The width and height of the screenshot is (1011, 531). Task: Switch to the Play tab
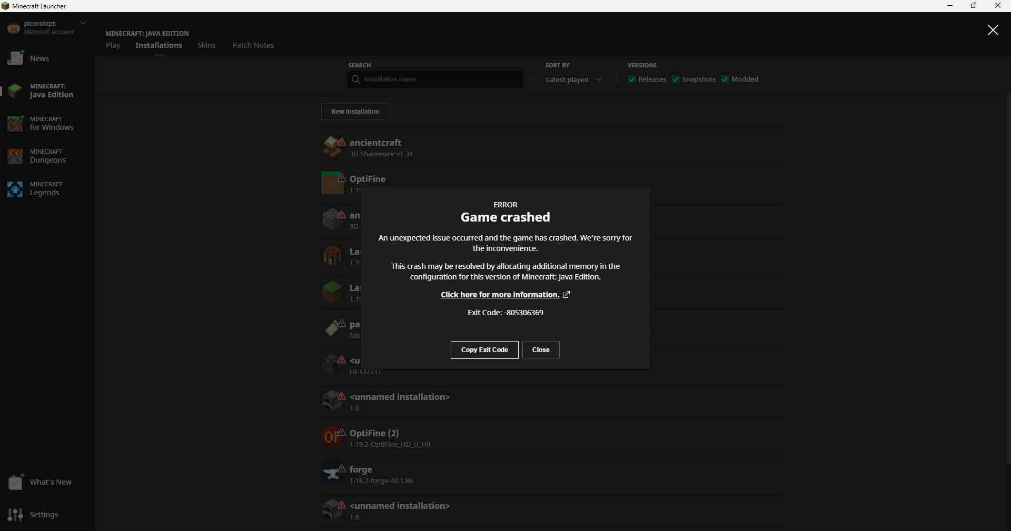(113, 45)
